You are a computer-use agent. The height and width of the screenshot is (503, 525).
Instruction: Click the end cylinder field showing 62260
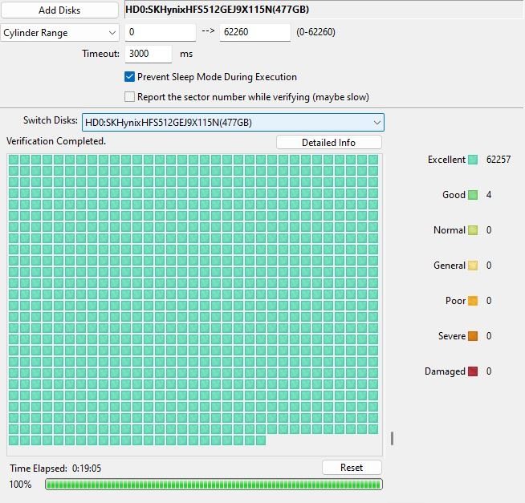254,33
